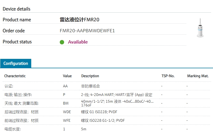
Task: Click the TSP-No. column header
Action: pyautogui.click(x=168, y=76)
